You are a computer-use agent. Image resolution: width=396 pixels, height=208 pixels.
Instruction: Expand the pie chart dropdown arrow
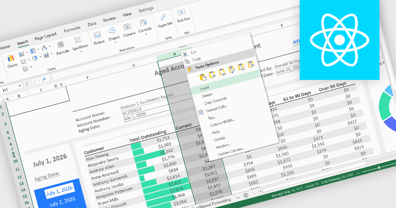[40, 57]
